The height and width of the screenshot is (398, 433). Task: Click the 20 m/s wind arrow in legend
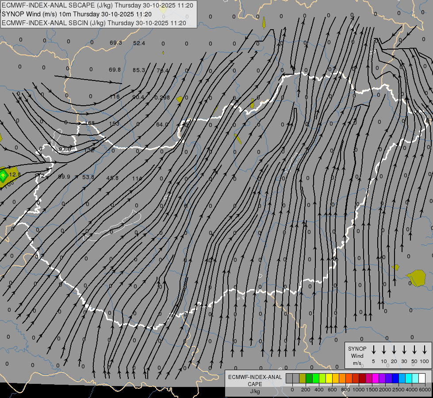pos(394,350)
